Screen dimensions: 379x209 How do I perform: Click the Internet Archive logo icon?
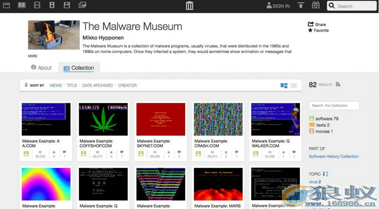(189, 6)
